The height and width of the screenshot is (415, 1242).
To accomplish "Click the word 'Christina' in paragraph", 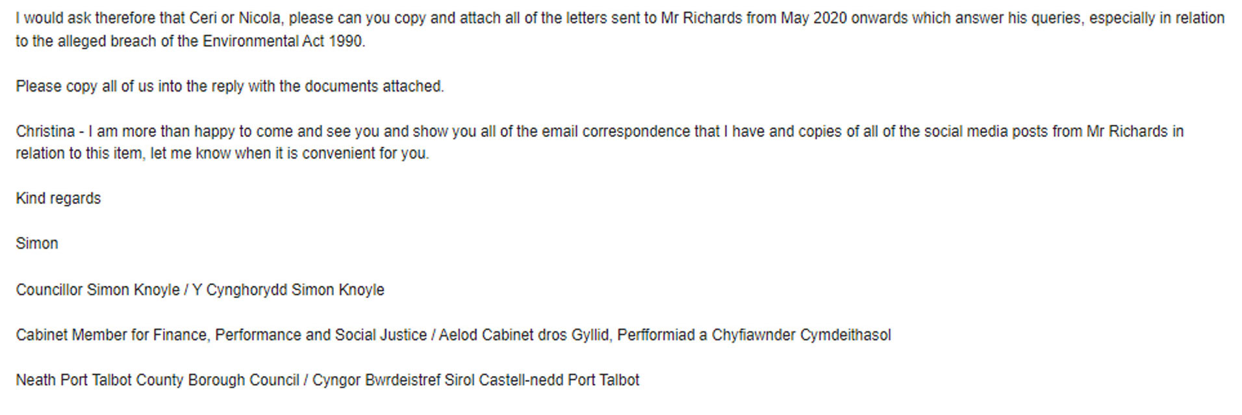I will pos(45,131).
